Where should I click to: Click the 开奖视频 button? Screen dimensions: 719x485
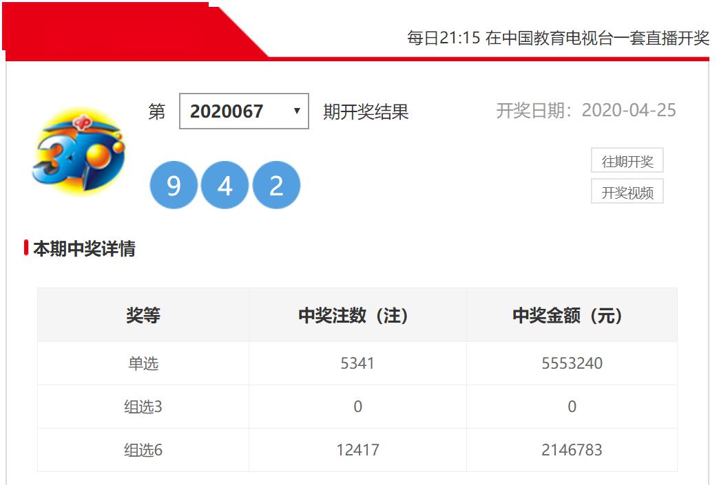click(627, 192)
